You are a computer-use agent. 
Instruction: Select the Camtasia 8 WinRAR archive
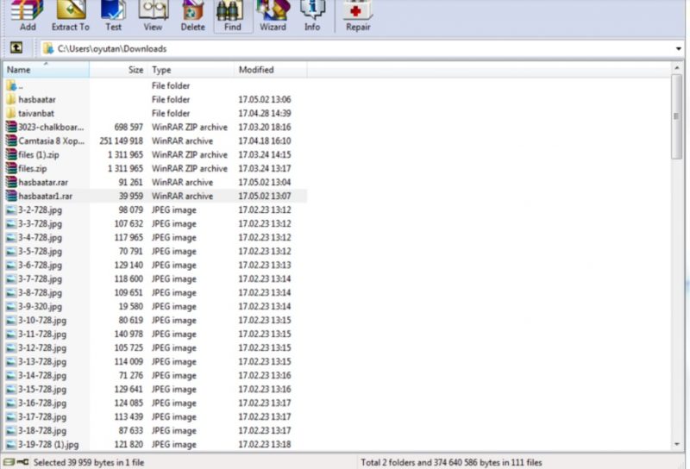pyautogui.click(x=51, y=141)
